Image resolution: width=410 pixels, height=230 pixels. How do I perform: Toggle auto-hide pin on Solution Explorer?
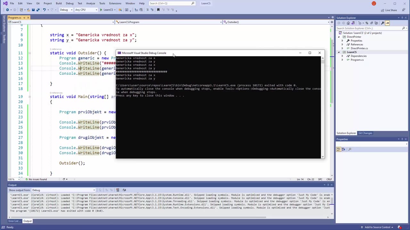[x=402, y=18]
